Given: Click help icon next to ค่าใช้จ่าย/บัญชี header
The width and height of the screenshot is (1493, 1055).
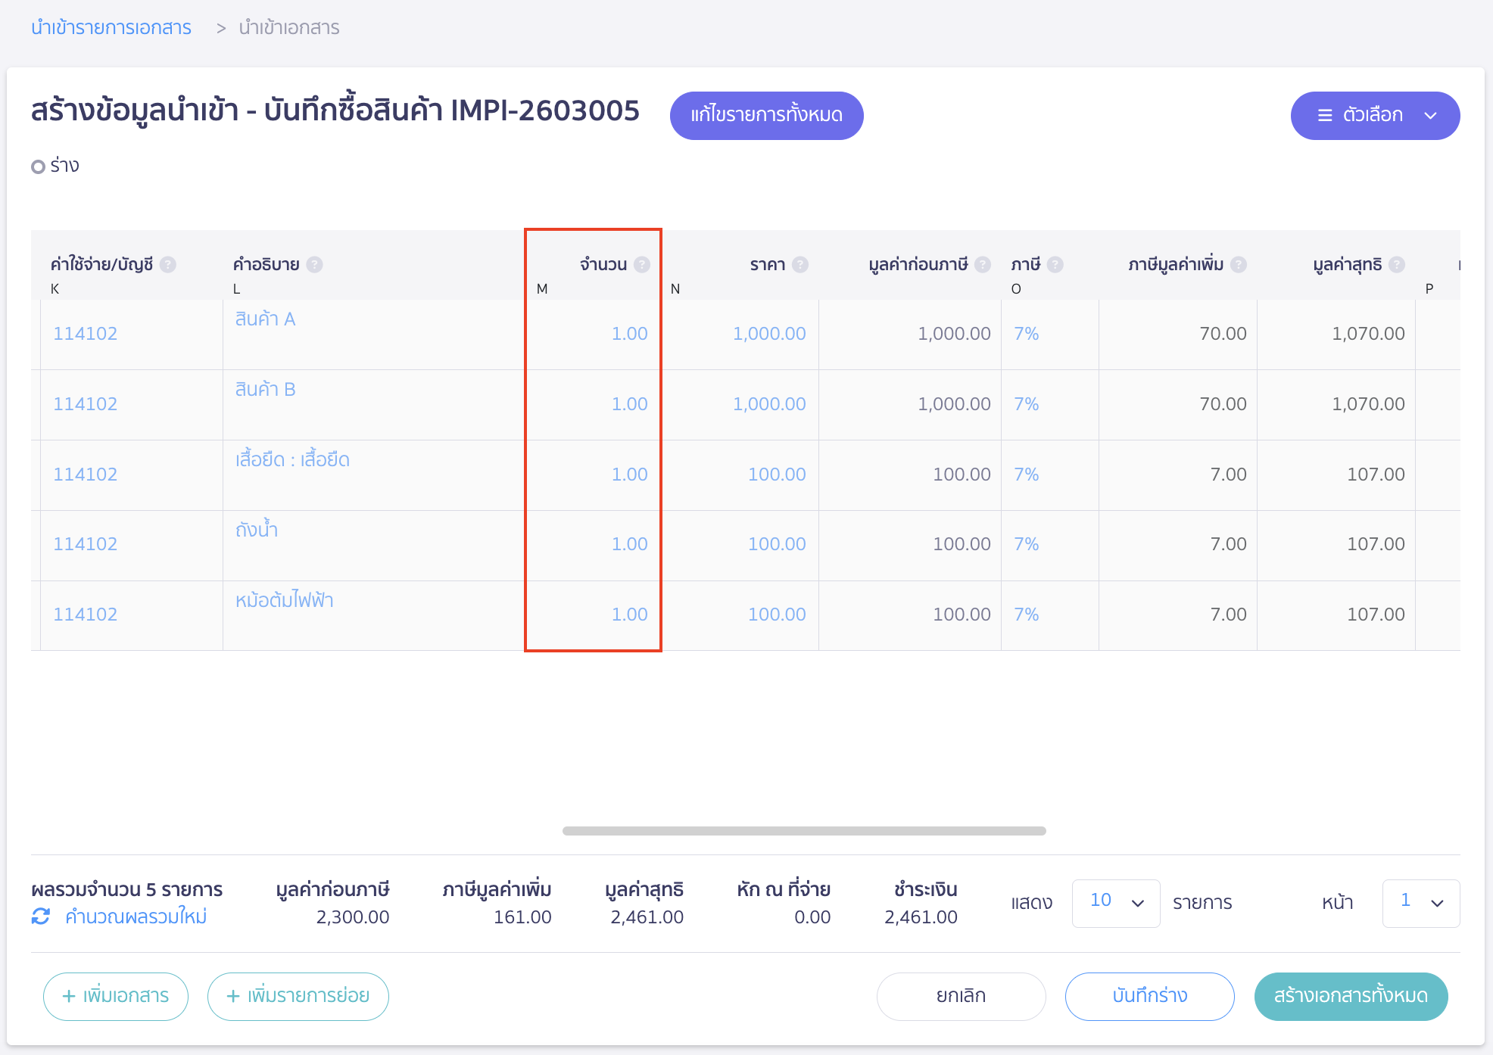Looking at the screenshot, I should coord(168,264).
